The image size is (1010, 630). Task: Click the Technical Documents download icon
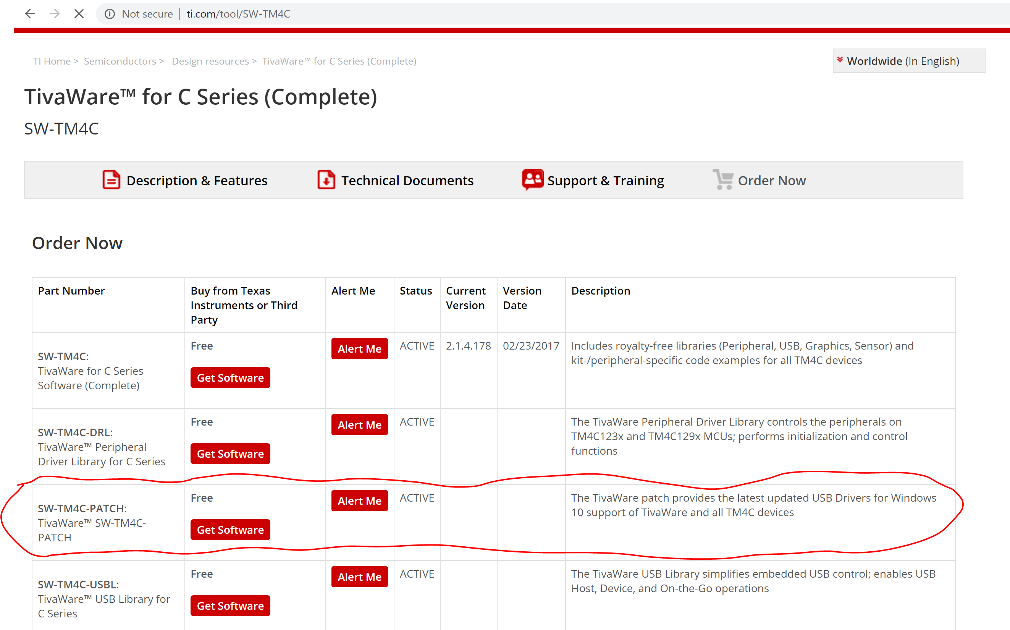coord(326,180)
